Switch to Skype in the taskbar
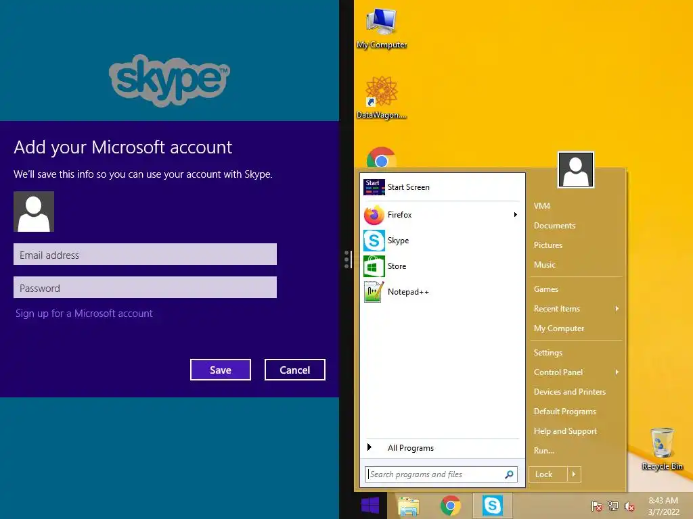Viewport: 693px width, 519px height. tap(493, 505)
